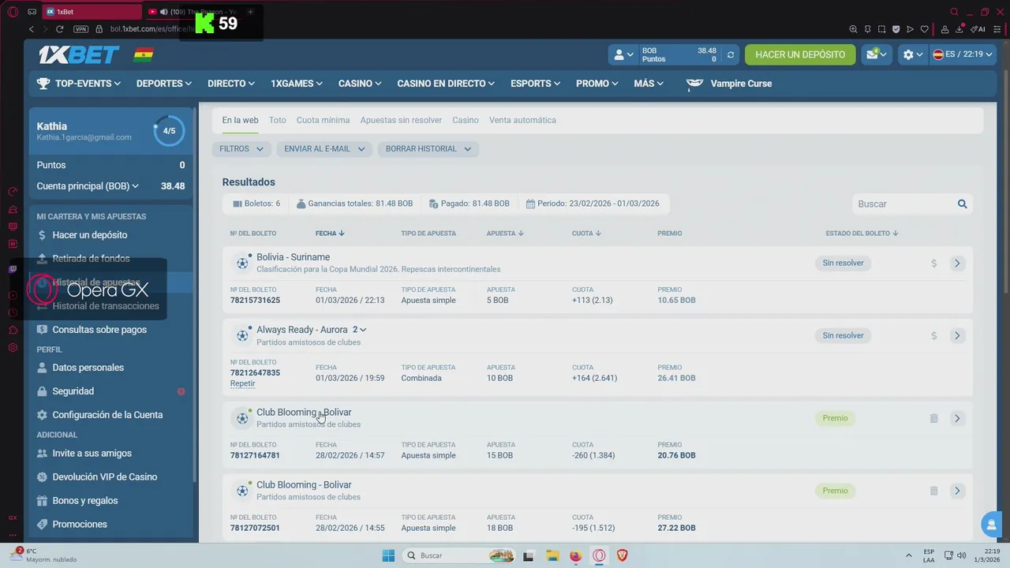The width and height of the screenshot is (1010, 568).
Task: Click the sell bet dollar icon for Always Ready - Aurora
Action: click(933, 336)
